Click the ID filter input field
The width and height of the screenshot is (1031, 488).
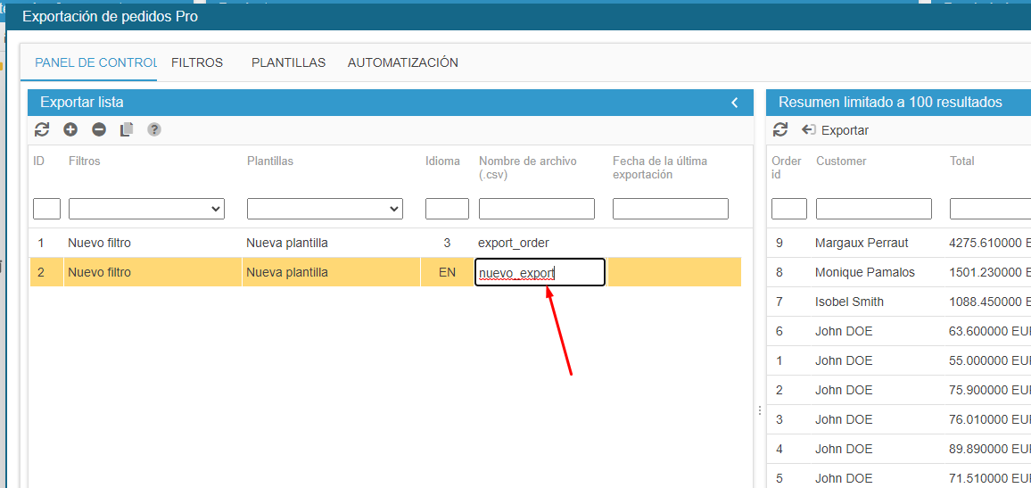[46, 209]
